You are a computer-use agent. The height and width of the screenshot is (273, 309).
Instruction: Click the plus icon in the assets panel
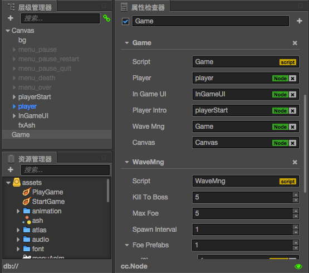(11, 169)
